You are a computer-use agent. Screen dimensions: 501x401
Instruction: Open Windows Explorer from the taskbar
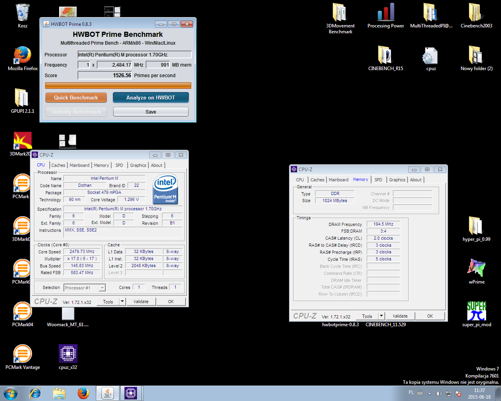pos(59,393)
